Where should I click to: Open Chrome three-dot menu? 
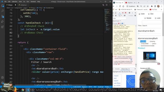click(162, 6)
